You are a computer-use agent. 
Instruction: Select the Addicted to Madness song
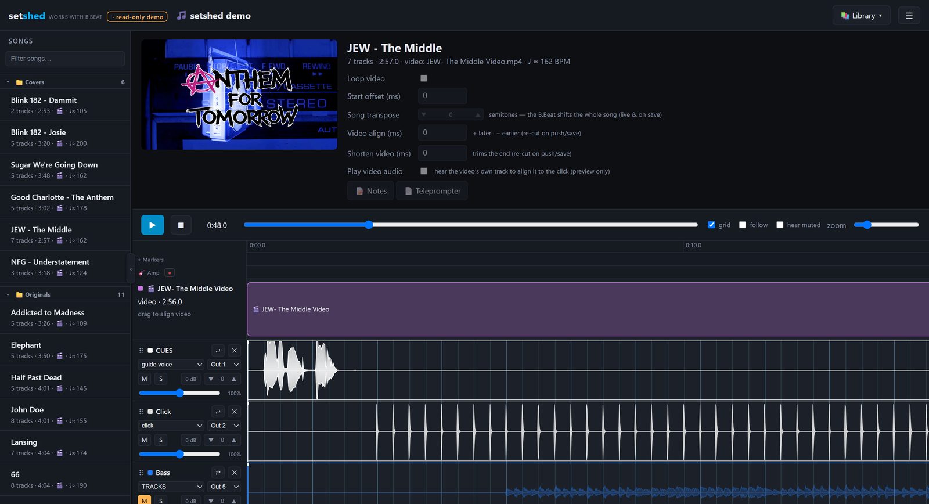click(65, 318)
